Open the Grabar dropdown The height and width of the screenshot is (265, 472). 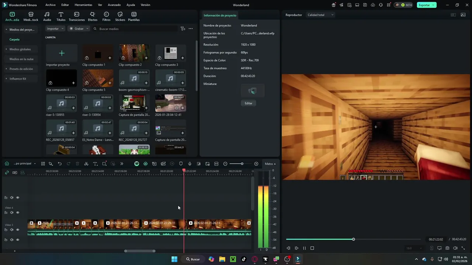pos(79,29)
